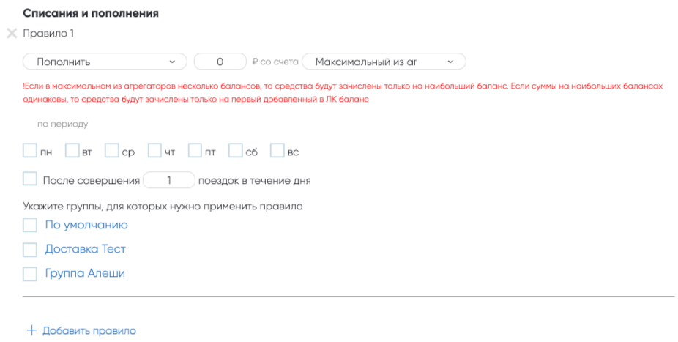678x342 pixels.
Task: Remove Правило 1 with the X icon
Action: (x=11, y=33)
